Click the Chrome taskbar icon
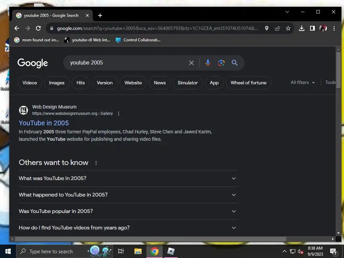This screenshot has width=344, height=258. [155, 251]
